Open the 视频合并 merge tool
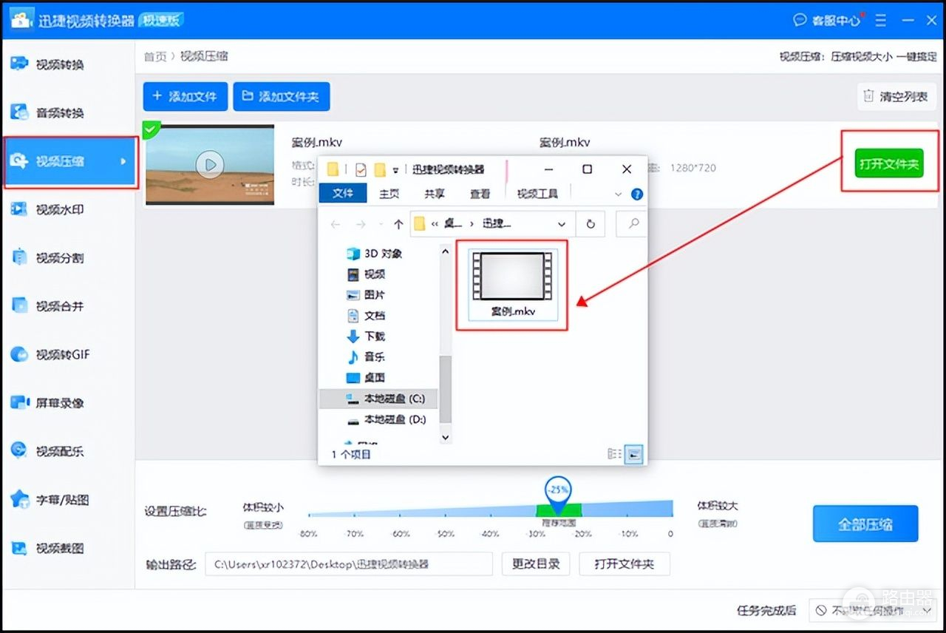Image resolution: width=946 pixels, height=633 pixels. tap(59, 306)
